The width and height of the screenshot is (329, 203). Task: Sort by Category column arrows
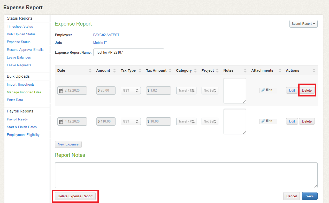click(x=195, y=71)
